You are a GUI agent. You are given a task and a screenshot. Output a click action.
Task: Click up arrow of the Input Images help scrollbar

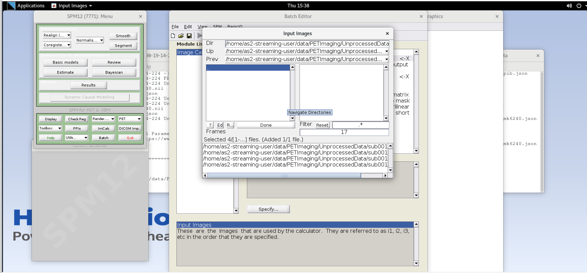(x=416, y=224)
